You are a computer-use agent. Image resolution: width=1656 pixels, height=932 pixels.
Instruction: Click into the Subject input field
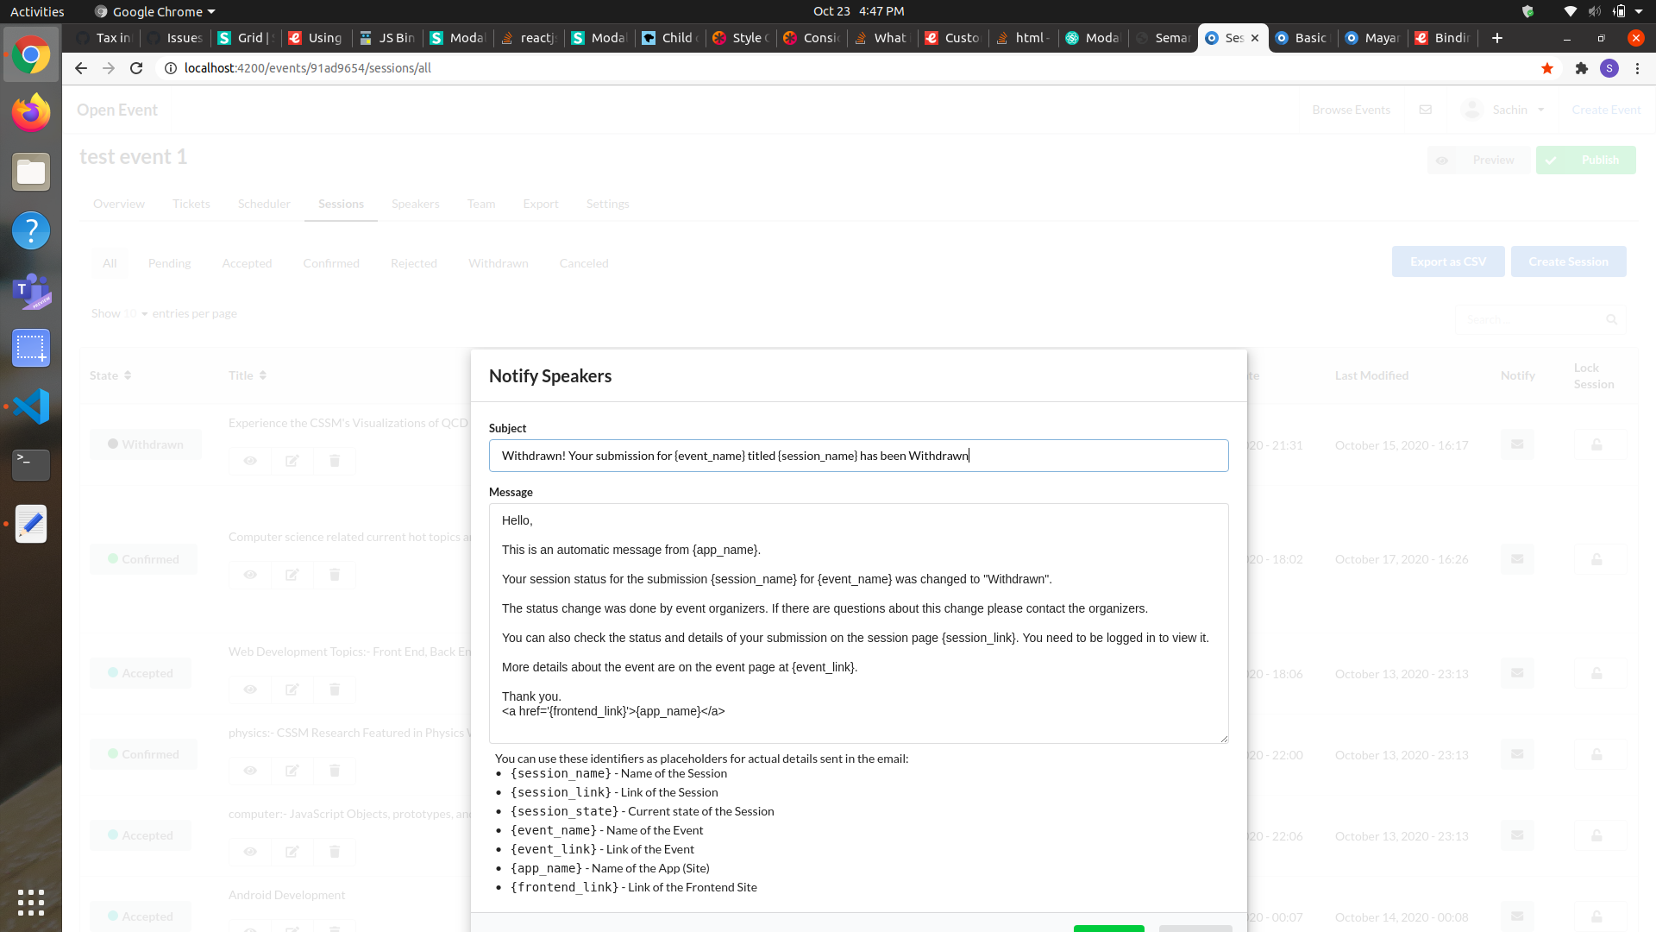click(x=858, y=456)
